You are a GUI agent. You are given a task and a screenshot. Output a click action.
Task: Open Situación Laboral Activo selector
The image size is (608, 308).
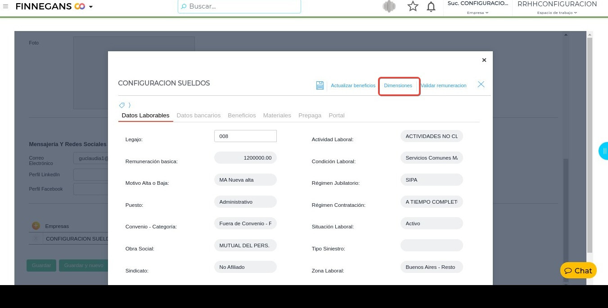pos(432,223)
